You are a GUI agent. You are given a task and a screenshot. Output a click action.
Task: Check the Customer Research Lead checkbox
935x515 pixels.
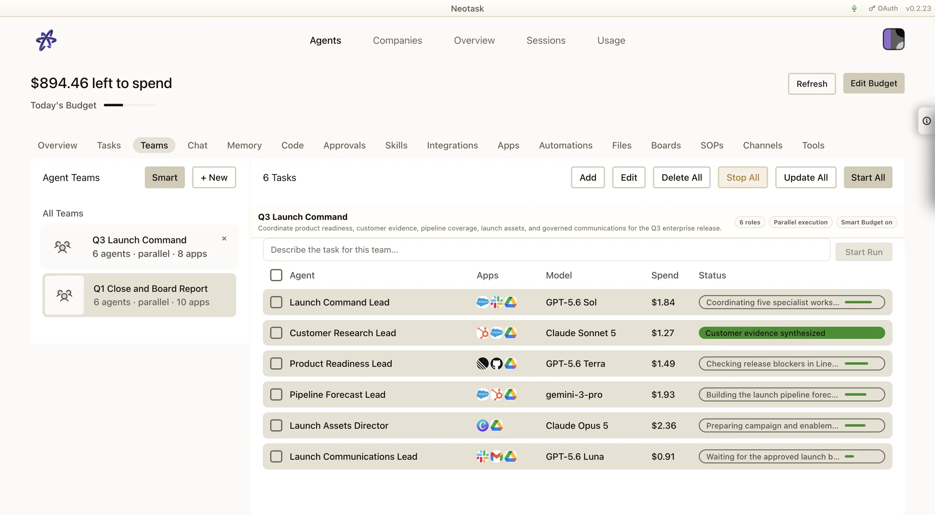276,333
